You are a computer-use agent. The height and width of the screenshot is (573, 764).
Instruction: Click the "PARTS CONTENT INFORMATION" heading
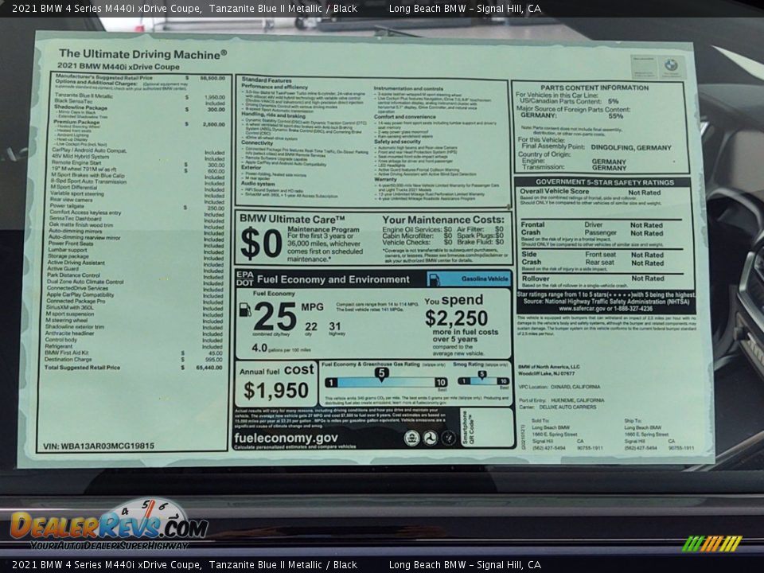coord(594,88)
